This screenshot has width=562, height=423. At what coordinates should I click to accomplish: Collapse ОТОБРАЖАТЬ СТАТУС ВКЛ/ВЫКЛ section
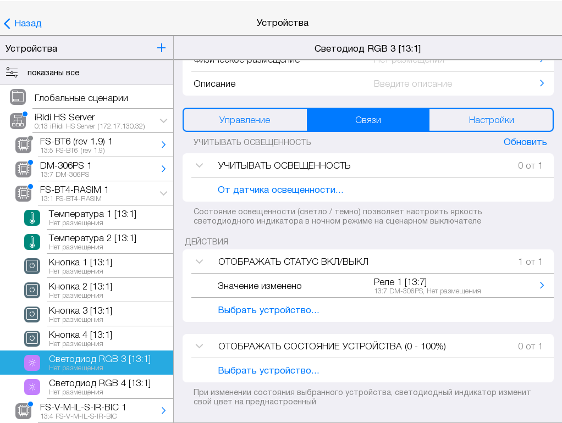(200, 261)
